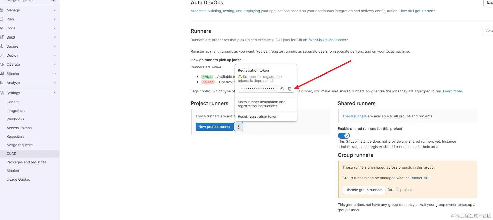The height and width of the screenshot is (220, 493).
Task: Click the Secure shield icon in sidebar
Action: (2, 46)
